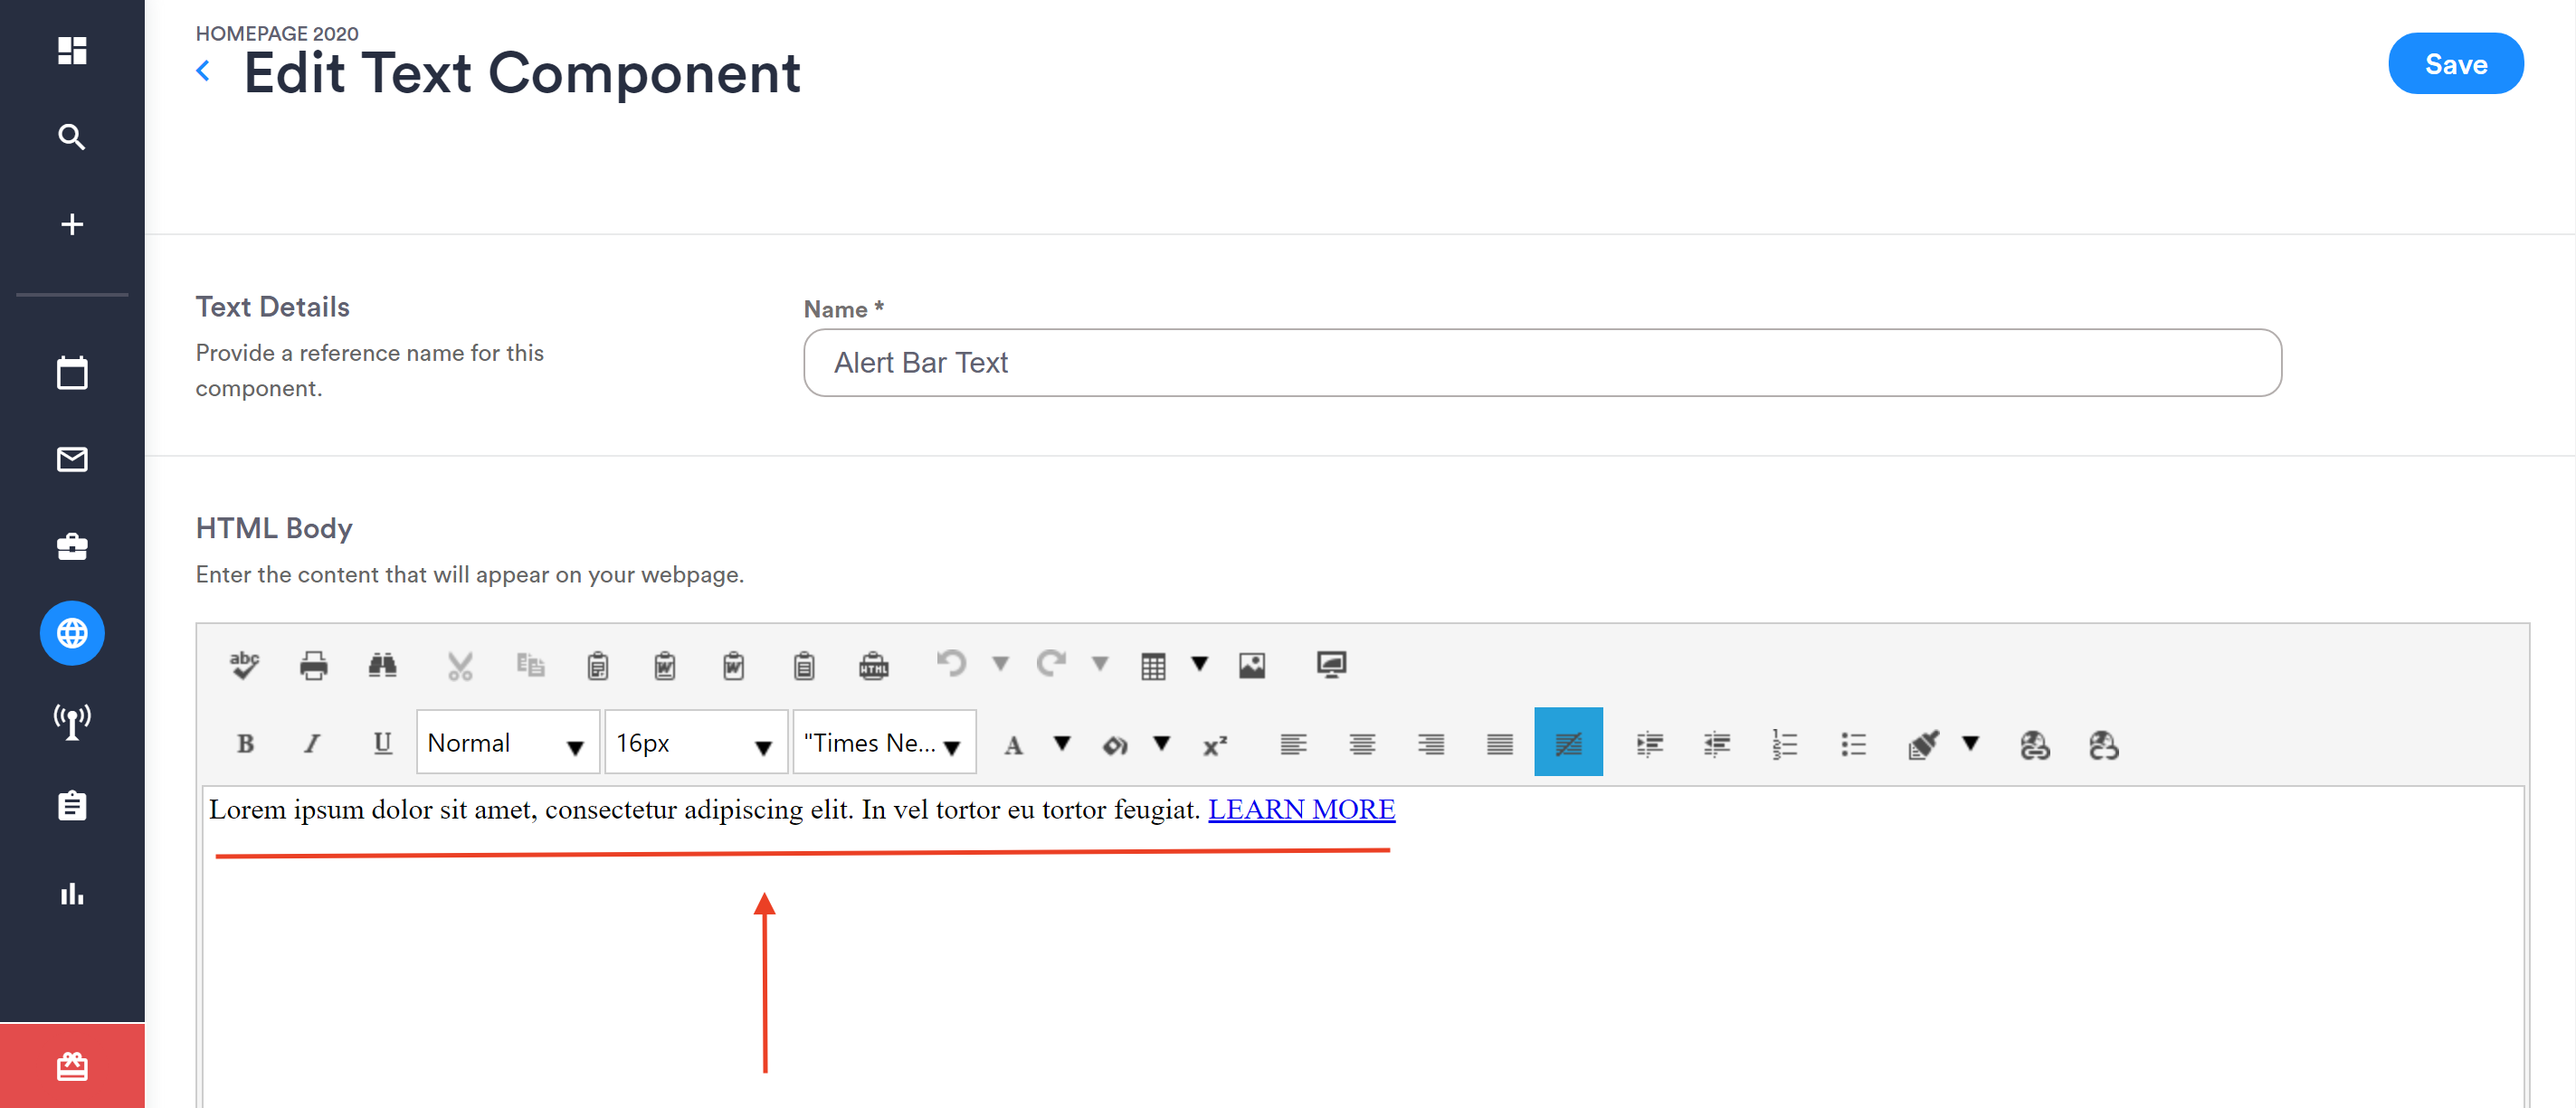Click the format stripper brush icon
2576x1108 pixels.
tap(1924, 745)
